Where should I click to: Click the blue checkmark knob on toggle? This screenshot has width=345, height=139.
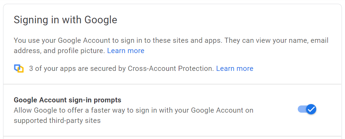point(311,109)
